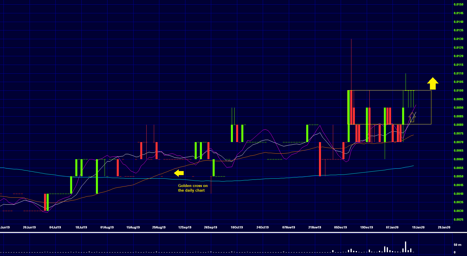Image resolution: width=467 pixels, height=256 pixels.
Task: Click the 0.0065 price axis label
Action: pos(458,150)
